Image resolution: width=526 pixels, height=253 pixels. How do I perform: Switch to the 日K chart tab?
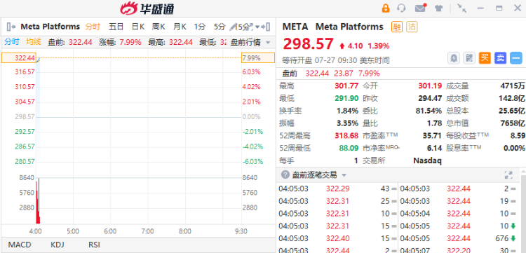138,27
